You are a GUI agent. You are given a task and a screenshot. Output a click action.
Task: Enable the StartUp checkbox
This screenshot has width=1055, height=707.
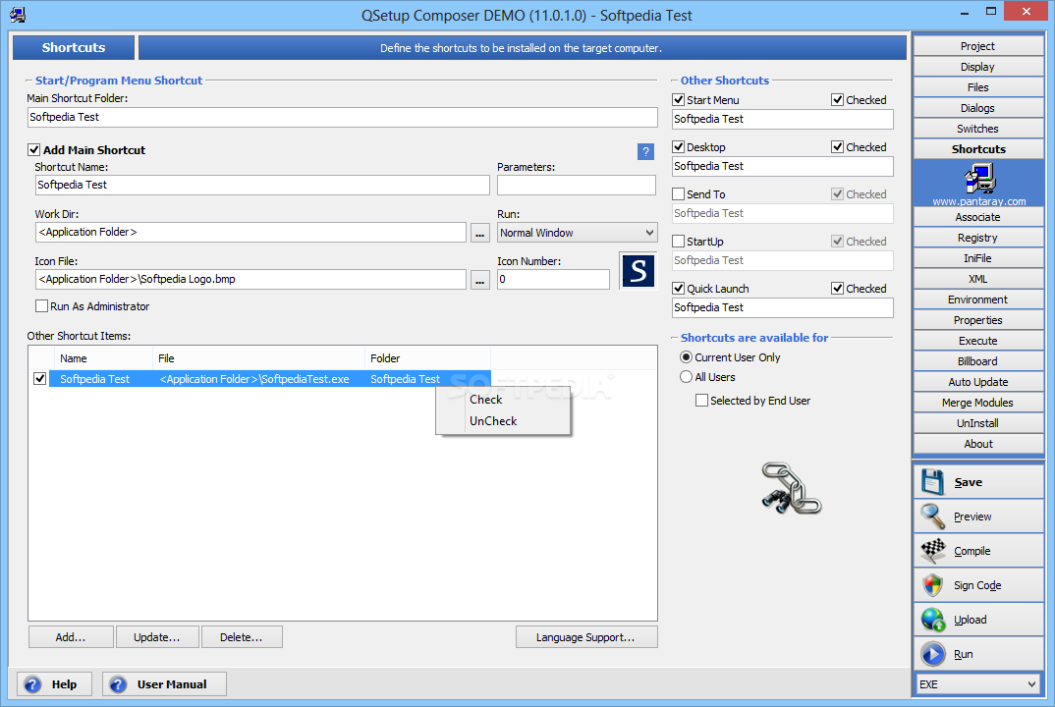point(678,241)
